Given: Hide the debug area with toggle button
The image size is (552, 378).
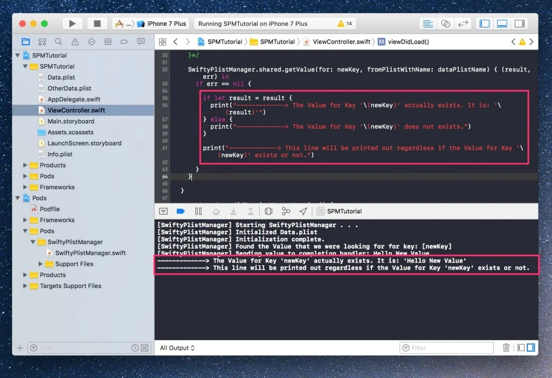Looking at the screenshot, I should [163, 211].
